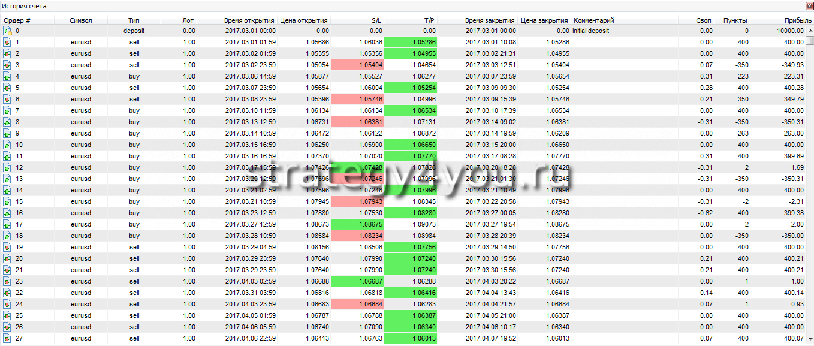Click the Комментарий column header
The image size is (814, 346).
593,20
